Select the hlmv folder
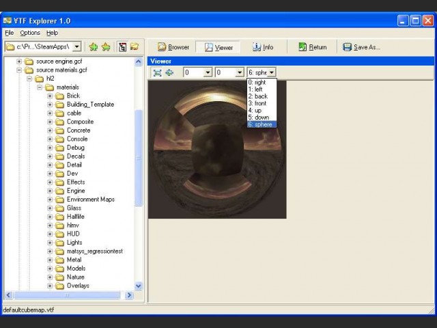437x328 pixels. [x=73, y=225]
